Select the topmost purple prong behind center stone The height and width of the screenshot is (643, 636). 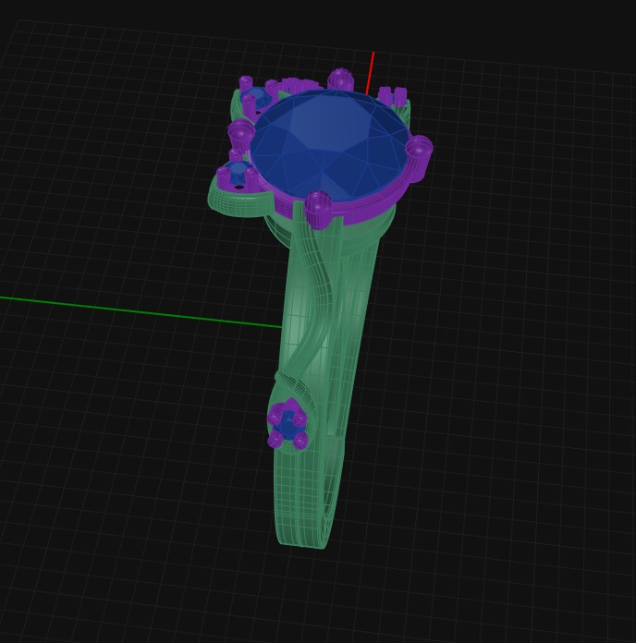(x=340, y=79)
